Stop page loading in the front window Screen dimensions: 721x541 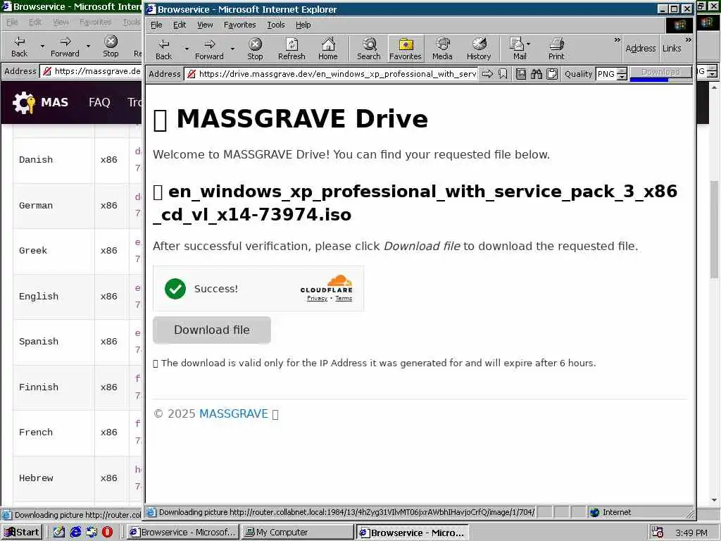(x=255, y=49)
